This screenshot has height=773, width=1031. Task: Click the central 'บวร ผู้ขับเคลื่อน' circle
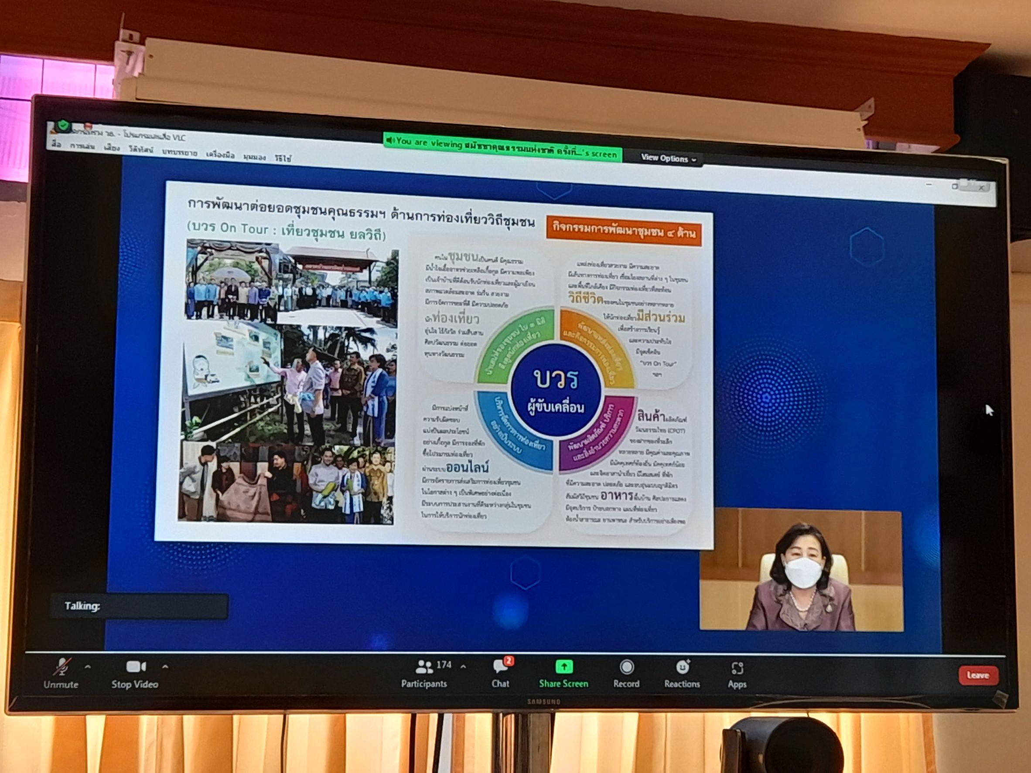(556, 390)
